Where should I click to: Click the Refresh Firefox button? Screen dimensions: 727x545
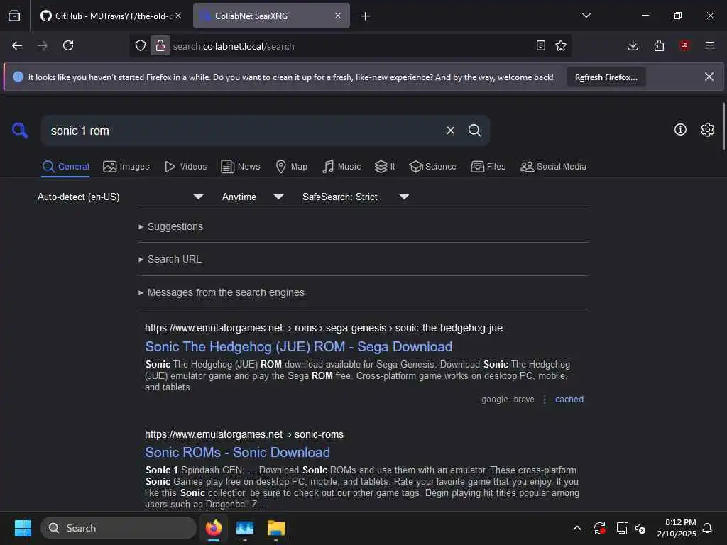pyautogui.click(x=606, y=77)
